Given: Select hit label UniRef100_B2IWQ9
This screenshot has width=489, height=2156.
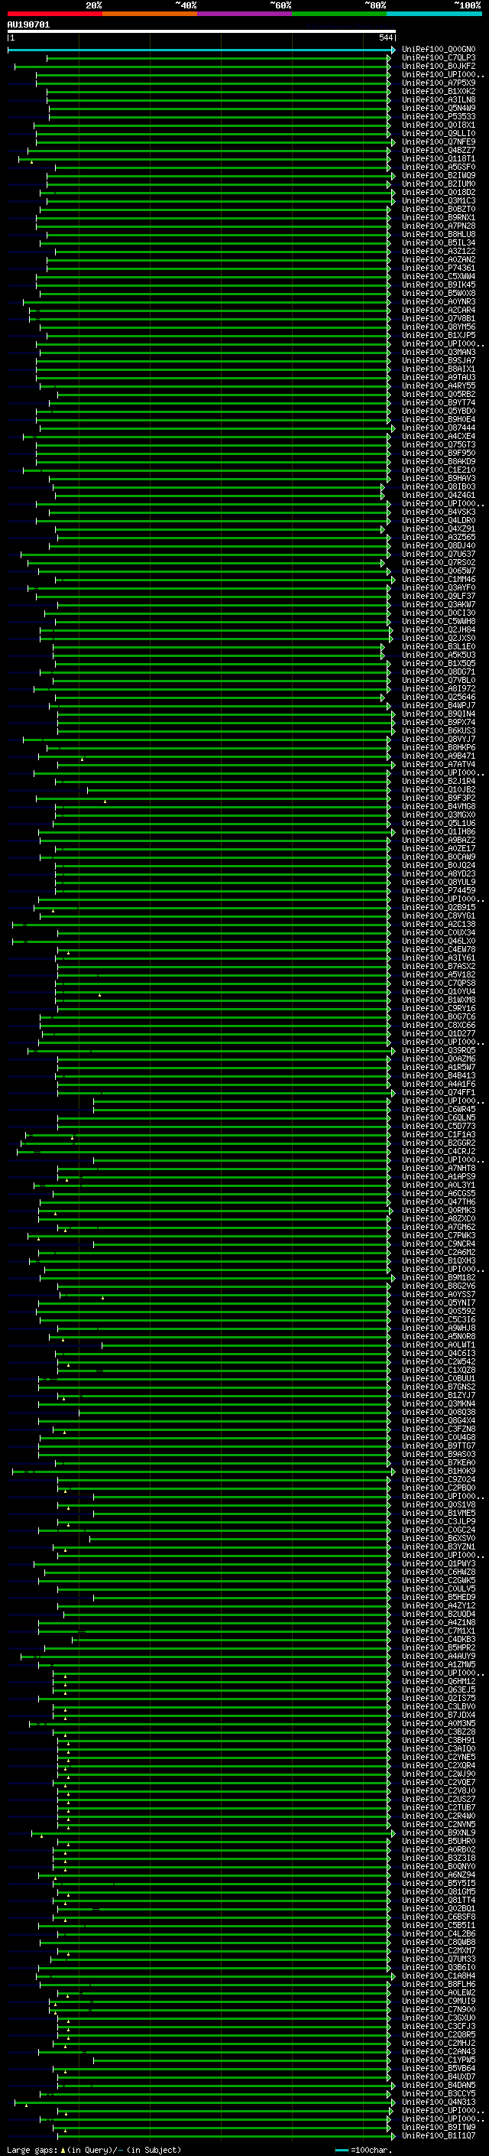Looking at the screenshot, I should (439, 176).
